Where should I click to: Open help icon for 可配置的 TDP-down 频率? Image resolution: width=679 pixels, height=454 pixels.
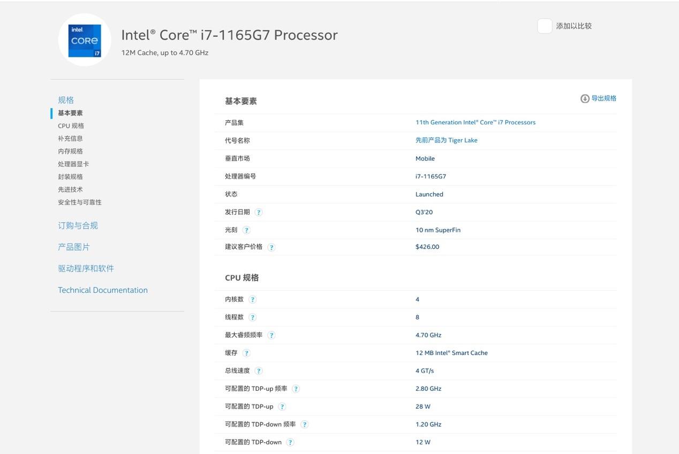click(305, 425)
